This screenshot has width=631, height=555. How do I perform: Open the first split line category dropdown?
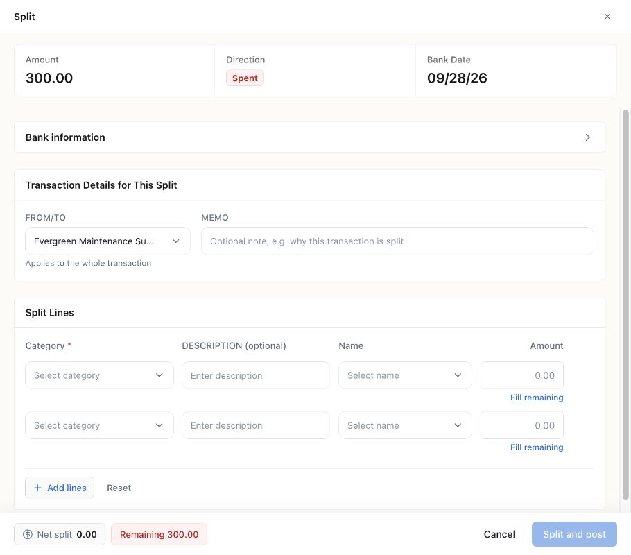pyautogui.click(x=99, y=375)
